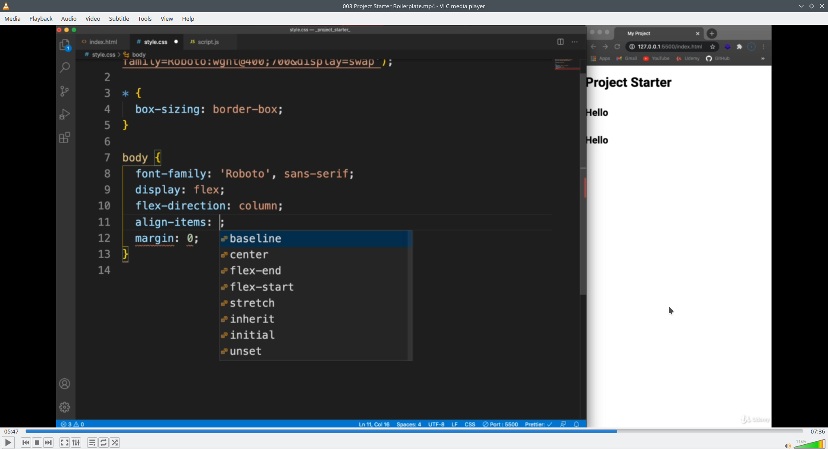Enable random shuffle playback
The height and width of the screenshot is (449, 828).
pos(115,443)
